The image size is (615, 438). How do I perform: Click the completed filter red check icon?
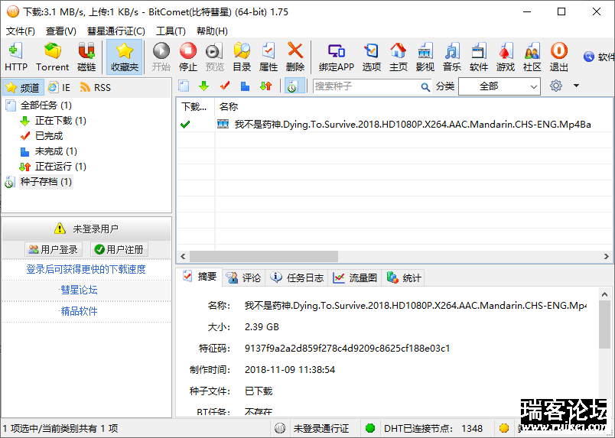click(x=225, y=86)
